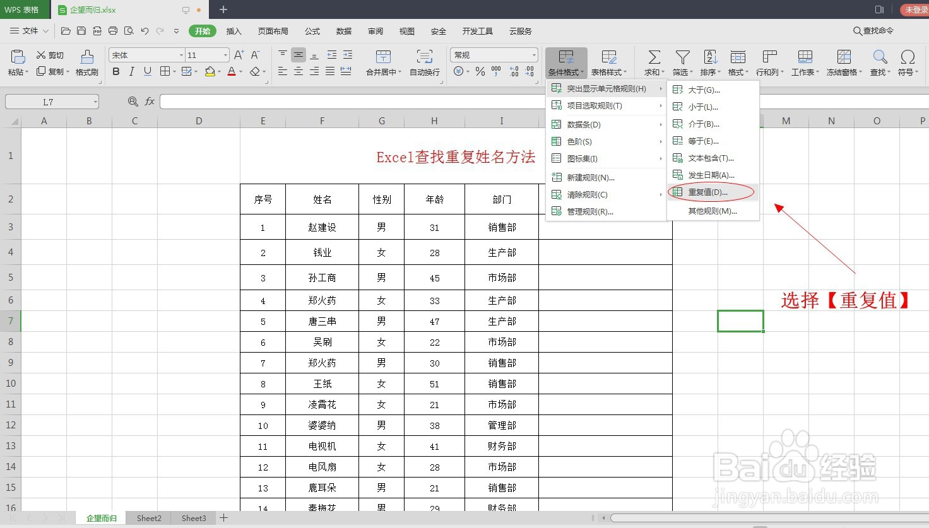Screen dimensions: 929x528
Task: Toggle underline formatting
Action: click(148, 72)
